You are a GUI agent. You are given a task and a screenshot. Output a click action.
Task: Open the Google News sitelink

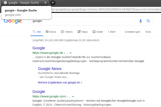tap(50, 69)
